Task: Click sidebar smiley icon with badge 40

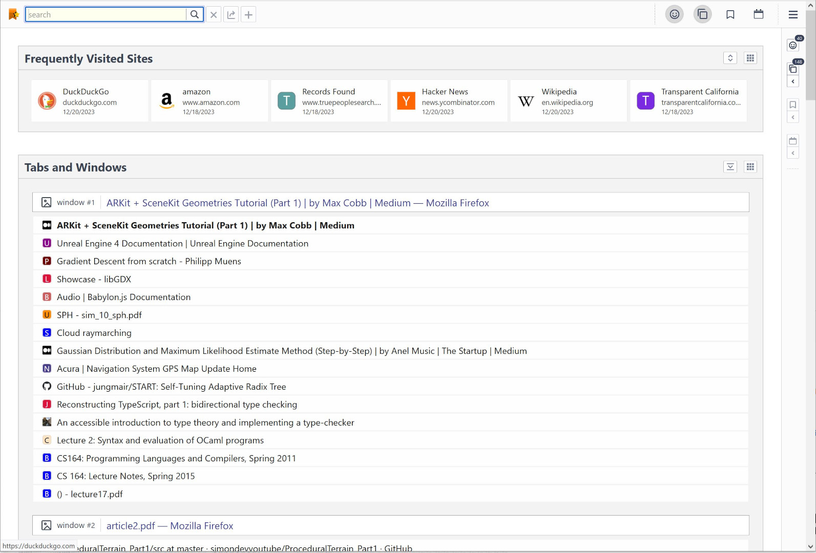Action: (793, 45)
